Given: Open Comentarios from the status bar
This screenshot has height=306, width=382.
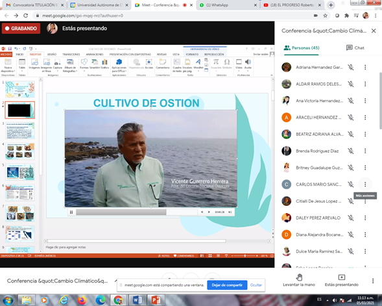Looking at the screenshot, I should coord(184,256).
